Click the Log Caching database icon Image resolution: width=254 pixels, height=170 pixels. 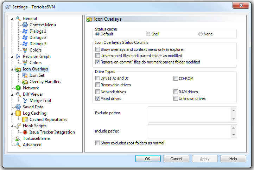[x=18, y=113]
